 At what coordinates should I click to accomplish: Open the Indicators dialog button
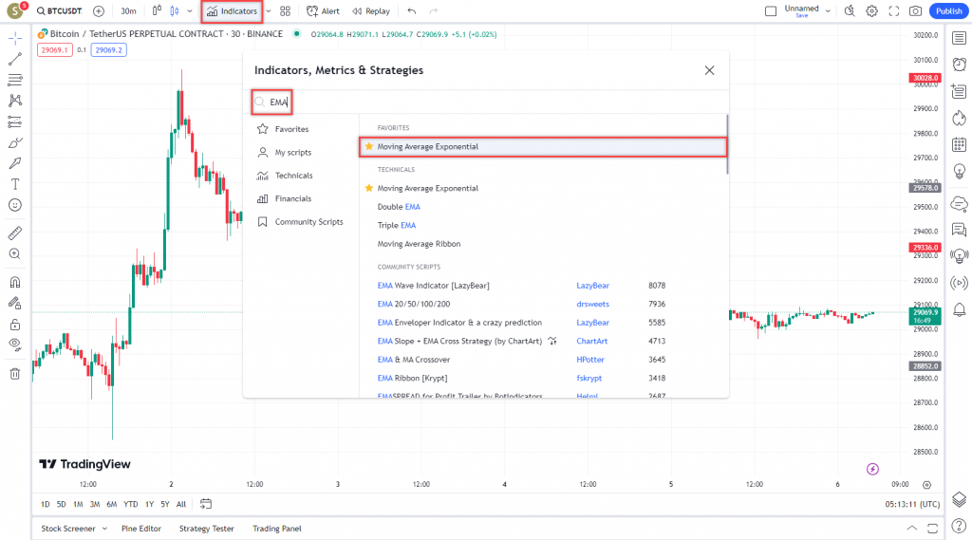[x=232, y=11]
